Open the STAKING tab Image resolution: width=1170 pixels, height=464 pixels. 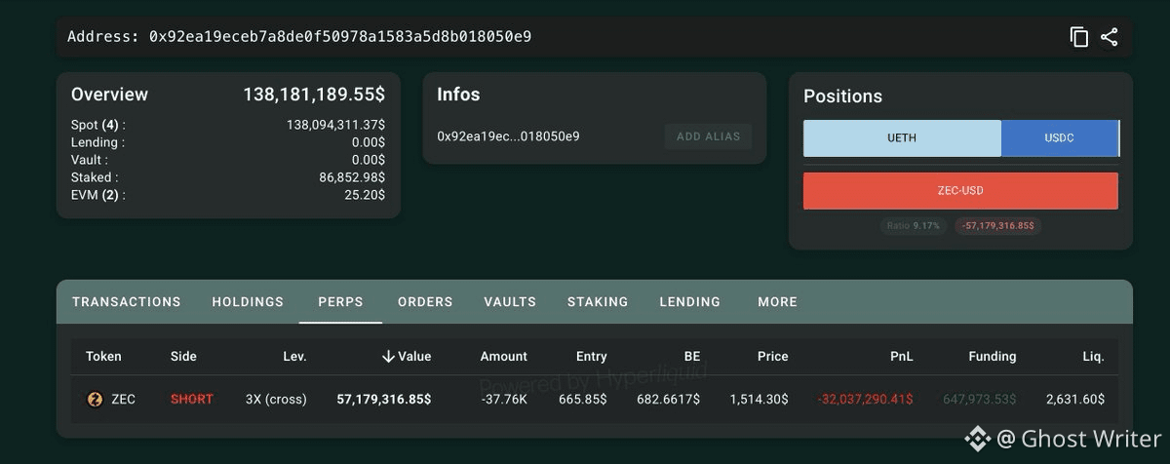coord(598,302)
